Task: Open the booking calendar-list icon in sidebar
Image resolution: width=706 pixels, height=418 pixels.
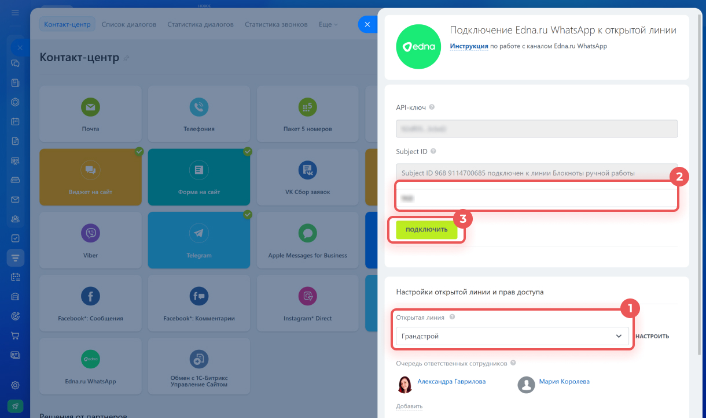Action: [16, 277]
